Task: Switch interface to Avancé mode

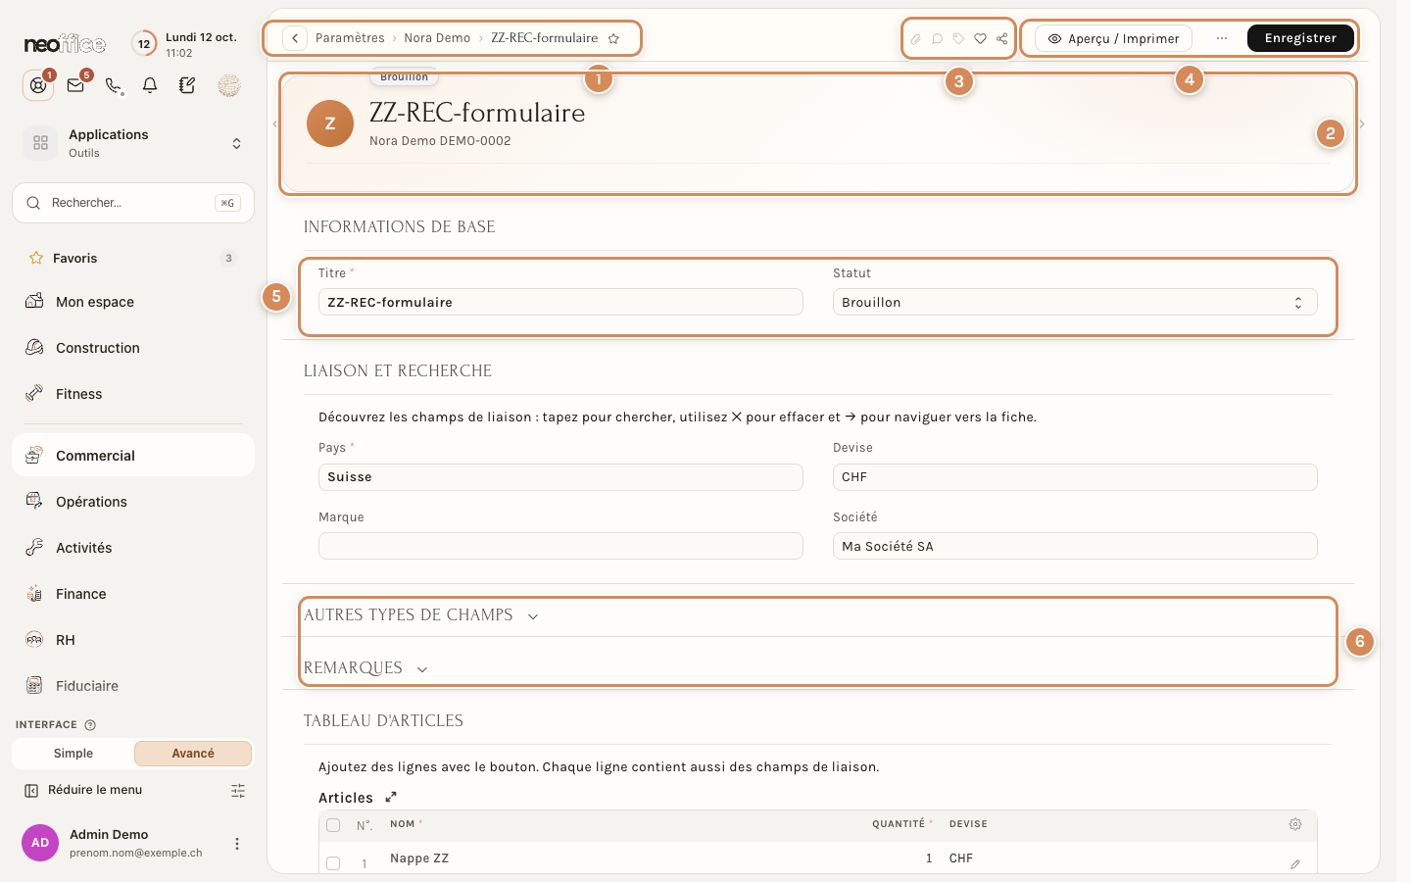Action: (193, 753)
